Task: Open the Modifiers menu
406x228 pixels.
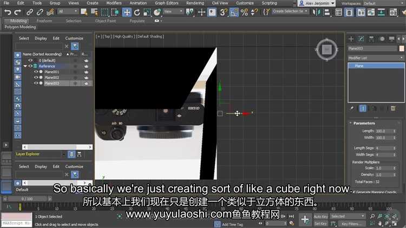Action: point(114,3)
